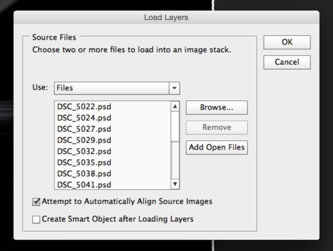Click Add Open Files button

(216, 148)
